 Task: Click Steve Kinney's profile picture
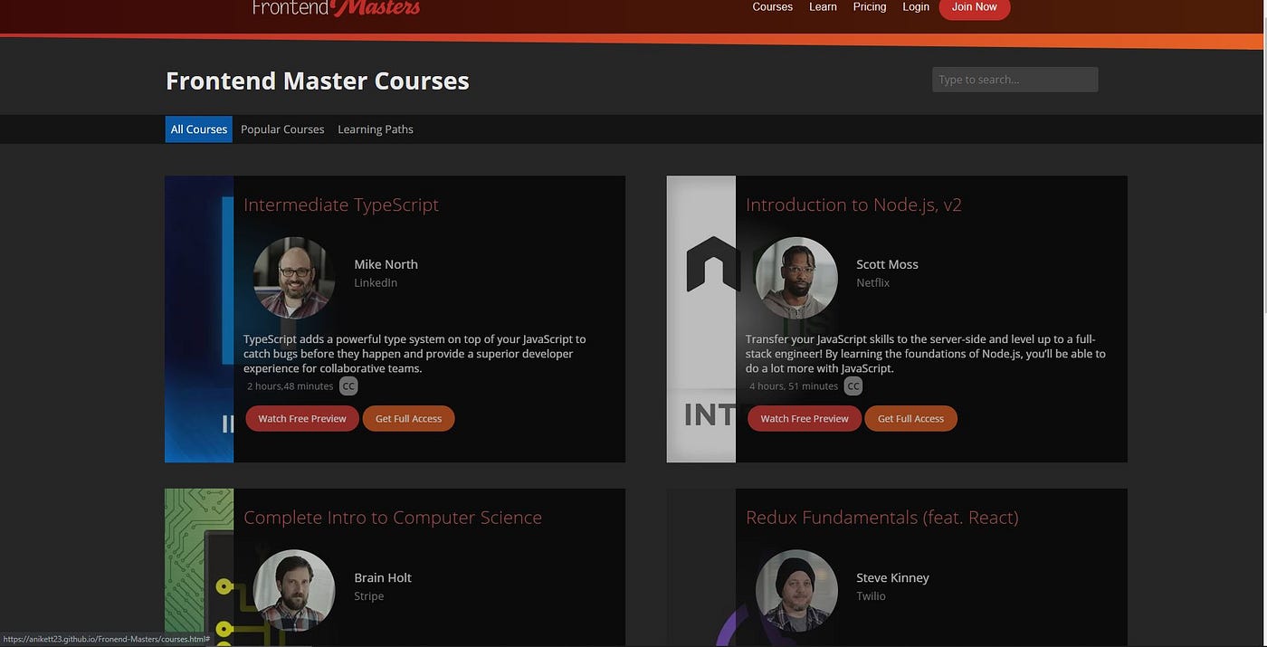point(796,591)
